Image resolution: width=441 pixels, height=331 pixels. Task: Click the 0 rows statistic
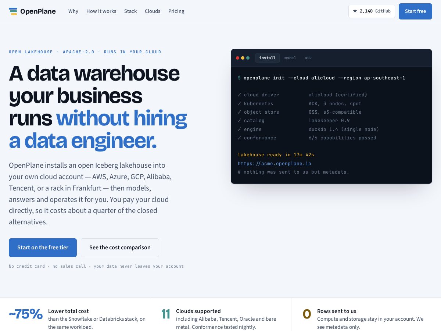click(x=307, y=314)
